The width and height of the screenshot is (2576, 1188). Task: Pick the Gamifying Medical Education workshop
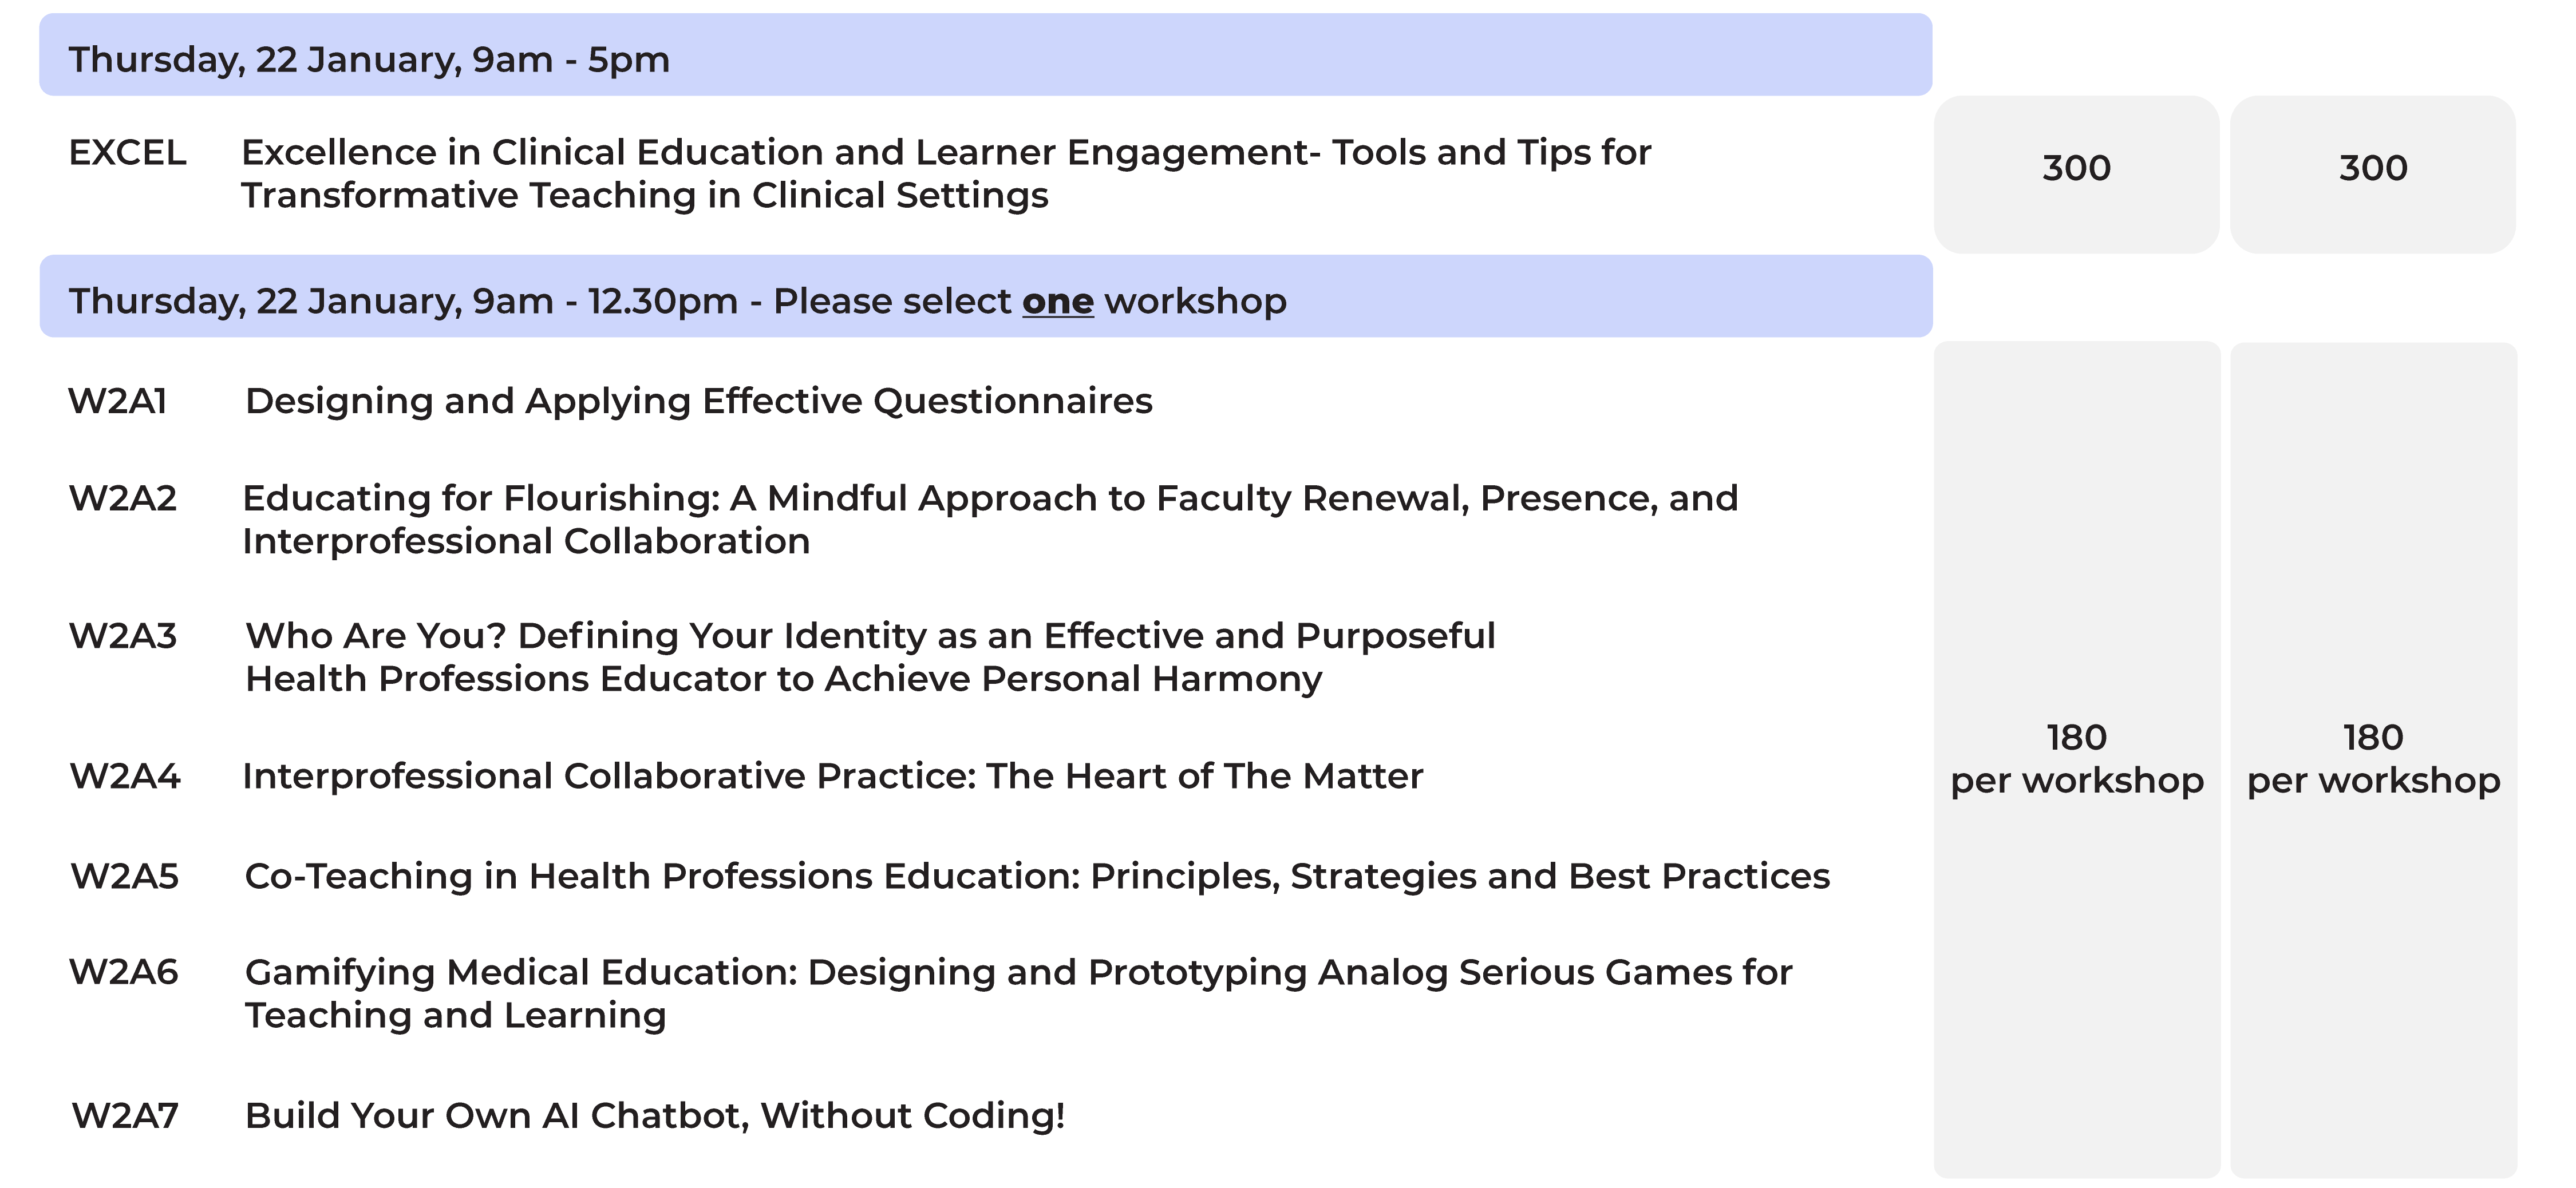1017,993
